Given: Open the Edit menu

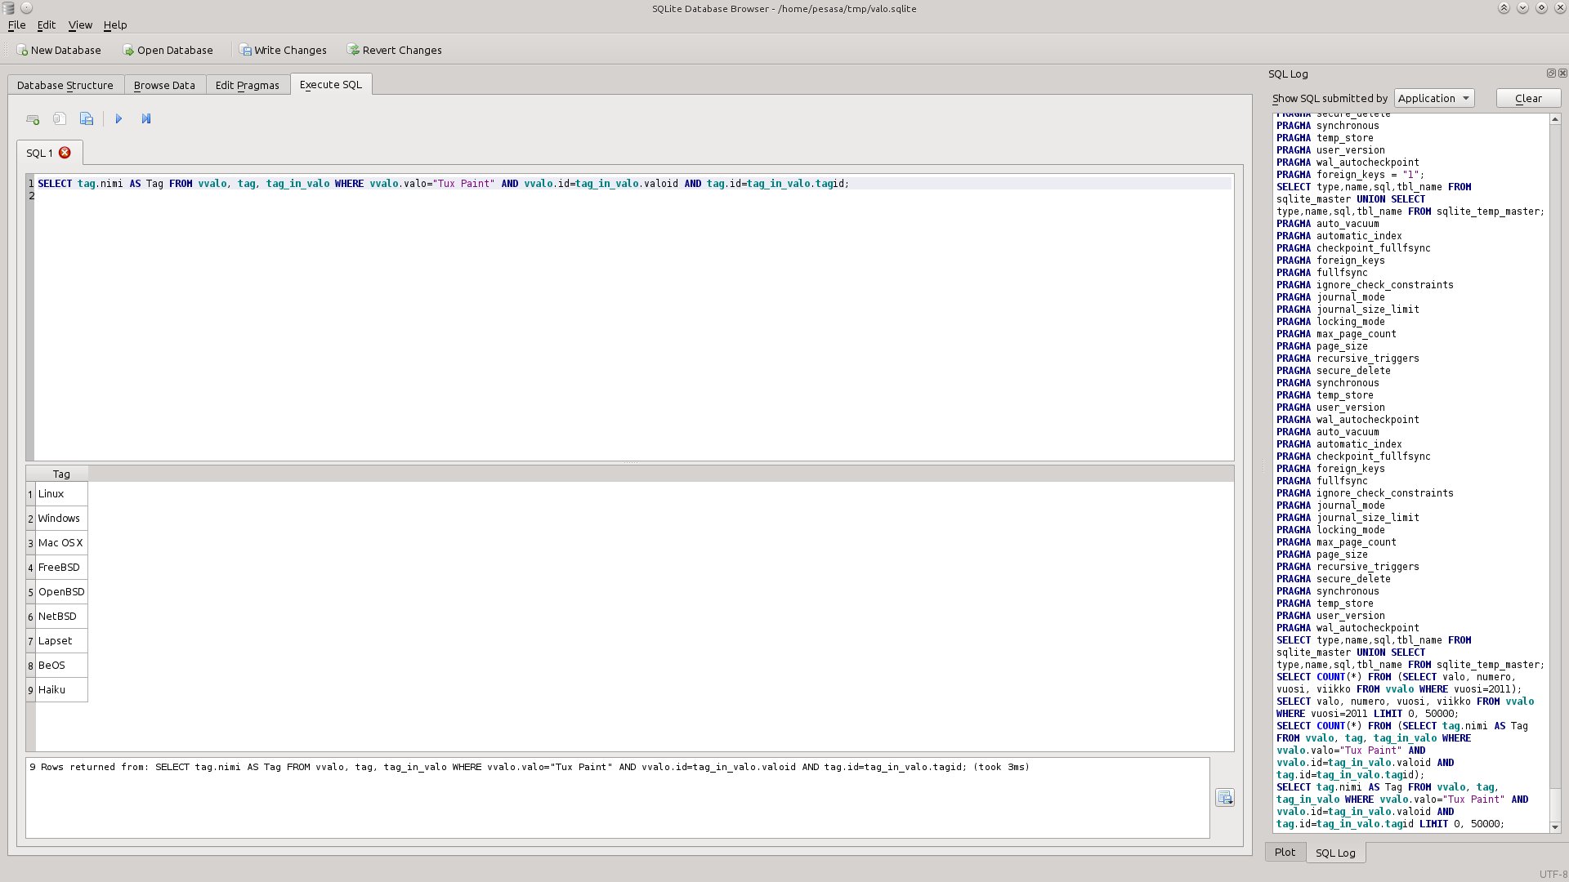Looking at the screenshot, I should [47, 25].
